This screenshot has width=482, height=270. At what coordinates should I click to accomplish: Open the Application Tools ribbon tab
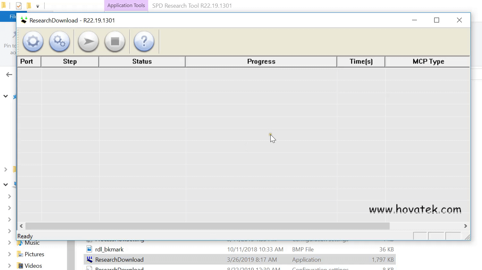[126, 5]
